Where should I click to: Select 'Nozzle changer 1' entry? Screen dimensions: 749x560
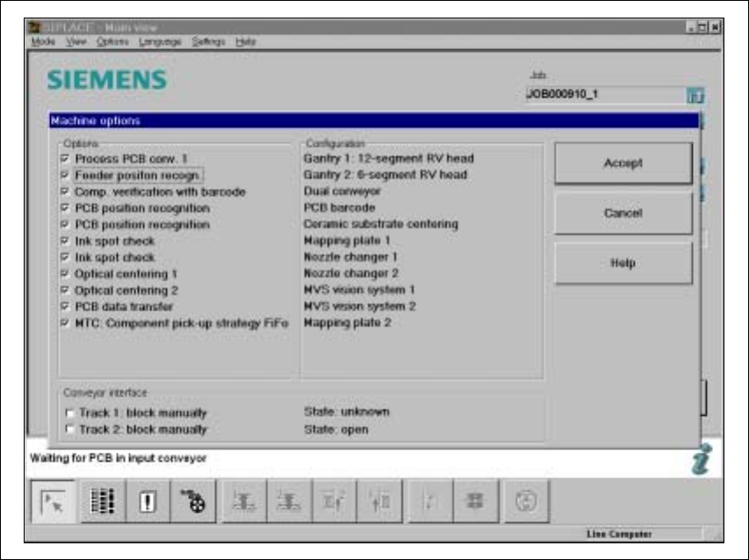pyautogui.click(x=350, y=257)
